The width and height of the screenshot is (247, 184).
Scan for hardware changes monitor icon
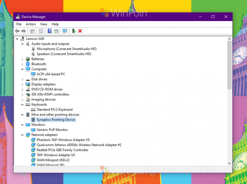tap(65, 31)
